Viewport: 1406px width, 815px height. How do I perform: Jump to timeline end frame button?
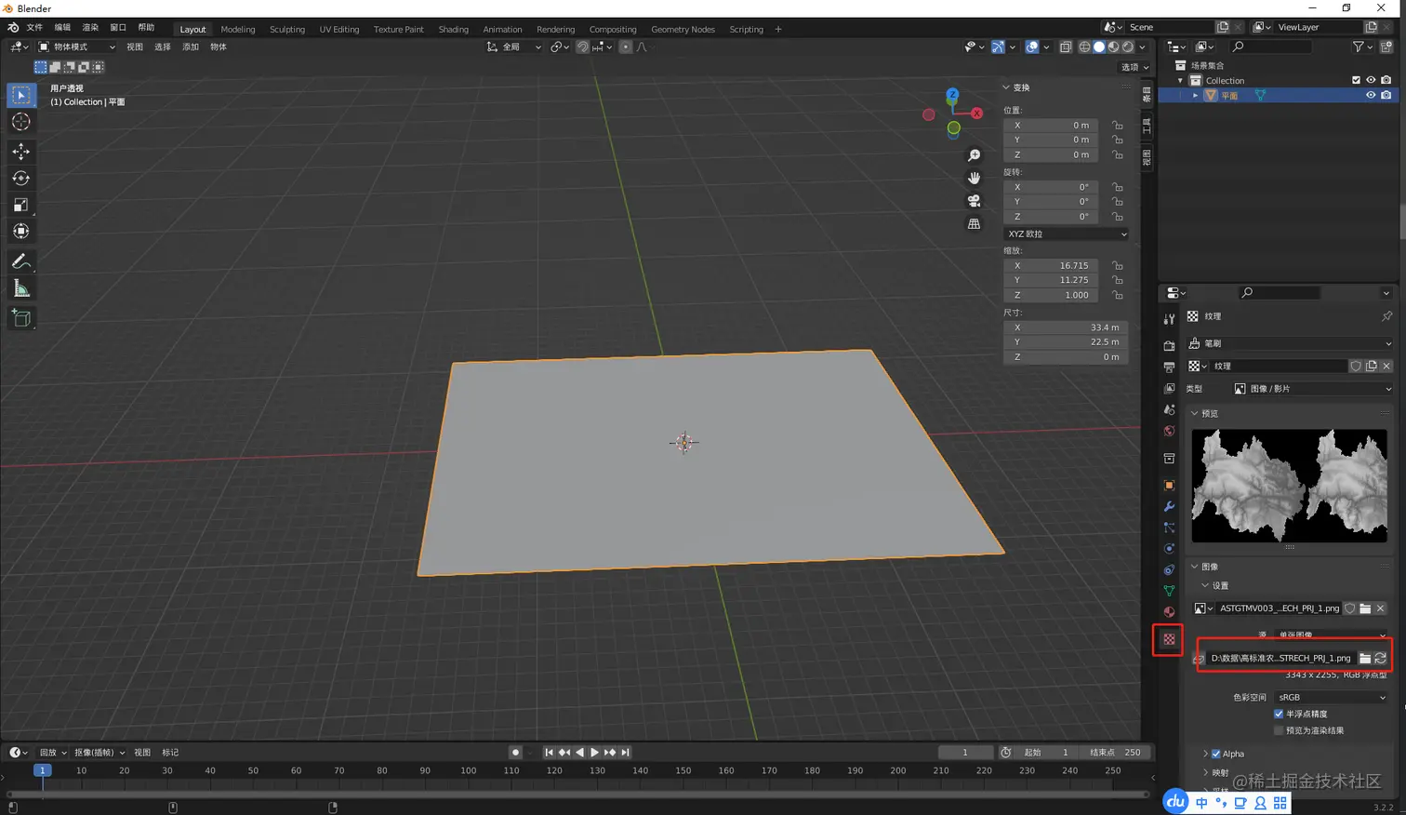[x=625, y=752]
